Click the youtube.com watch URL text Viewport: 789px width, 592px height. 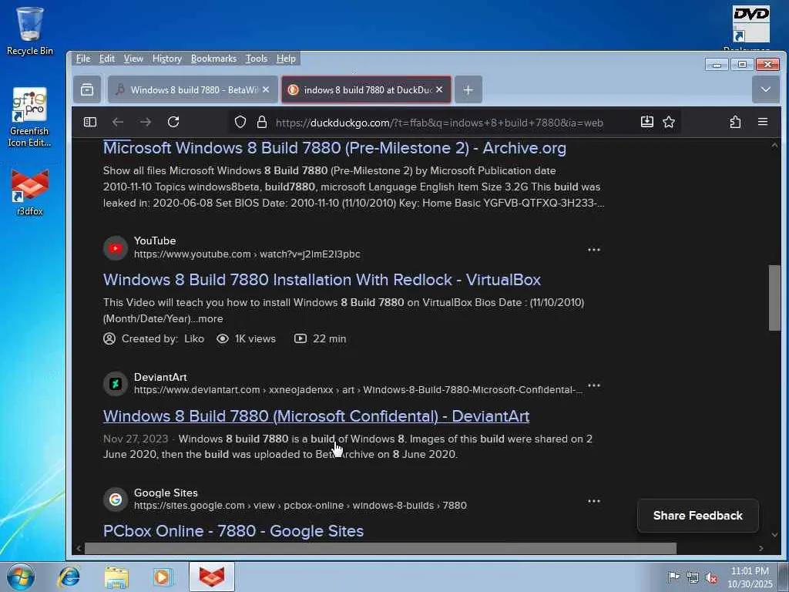point(247,254)
